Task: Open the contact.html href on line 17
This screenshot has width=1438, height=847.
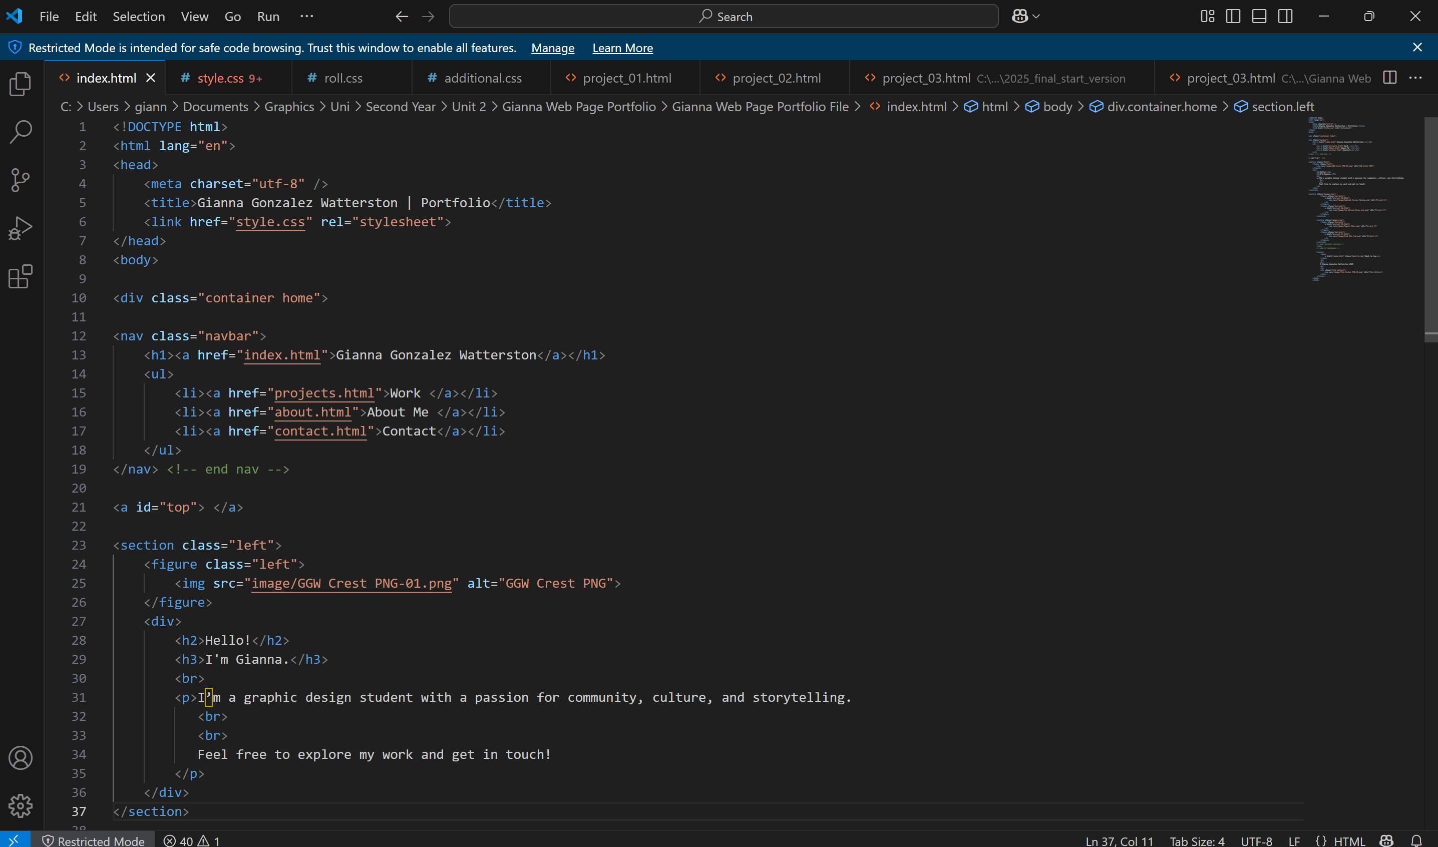Action: point(320,432)
